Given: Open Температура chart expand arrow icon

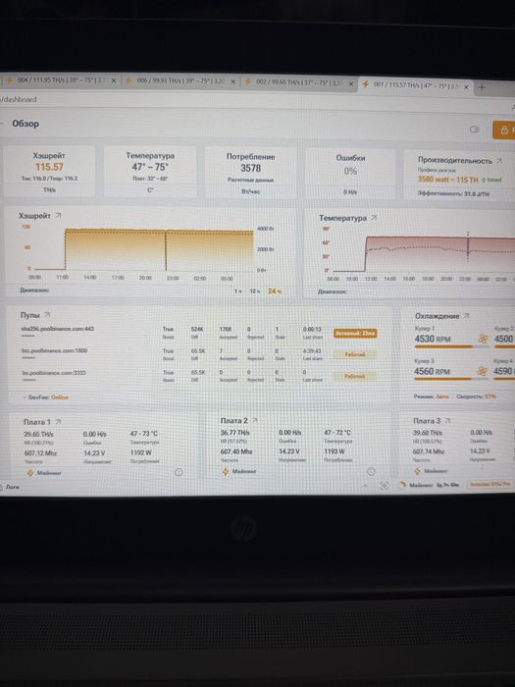Looking at the screenshot, I should coord(374,217).
